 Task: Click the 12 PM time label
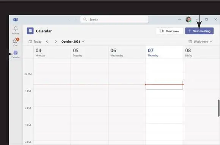pos(28,74)
